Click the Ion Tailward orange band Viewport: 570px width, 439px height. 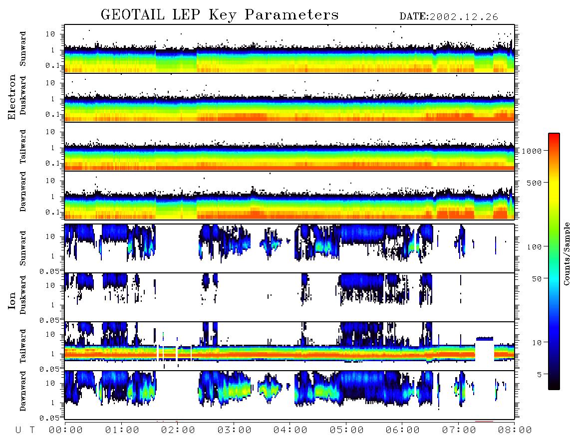pyautogui.click(x=269, y=354)
